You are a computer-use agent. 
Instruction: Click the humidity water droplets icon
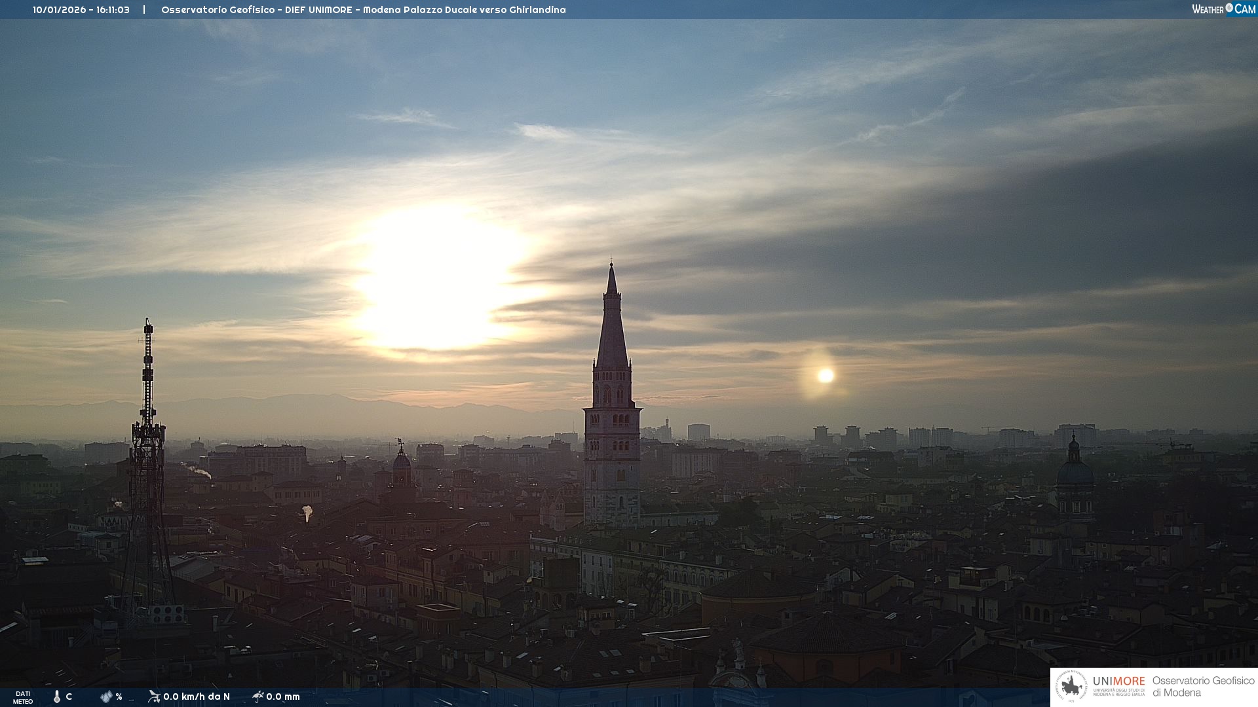pyautogui.click(x=106, y=697)
